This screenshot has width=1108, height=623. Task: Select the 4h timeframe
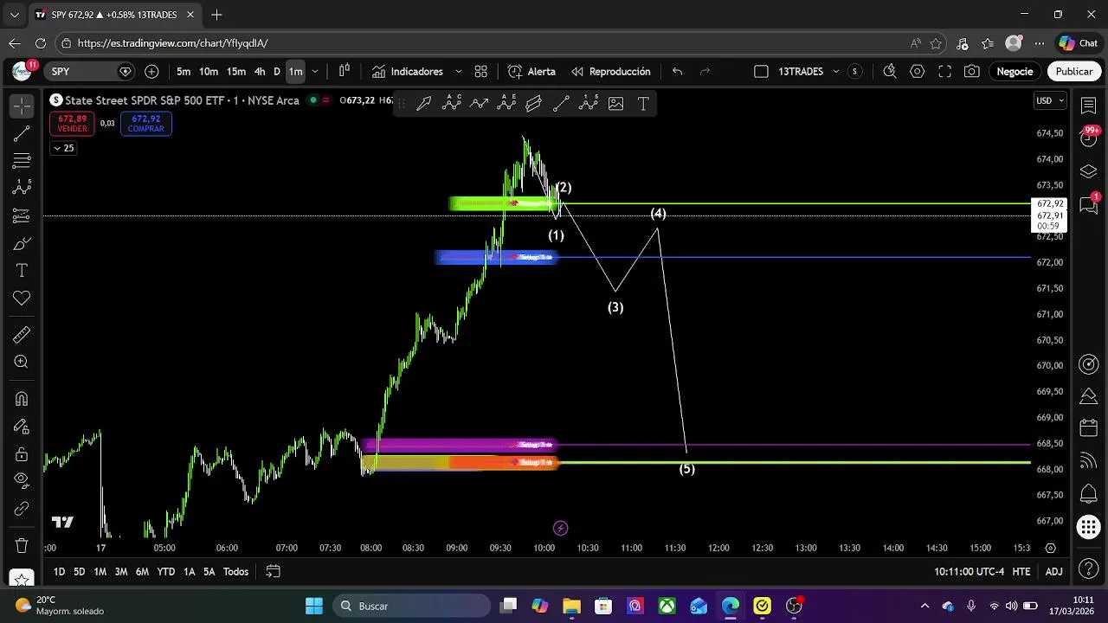pos(260,72)
